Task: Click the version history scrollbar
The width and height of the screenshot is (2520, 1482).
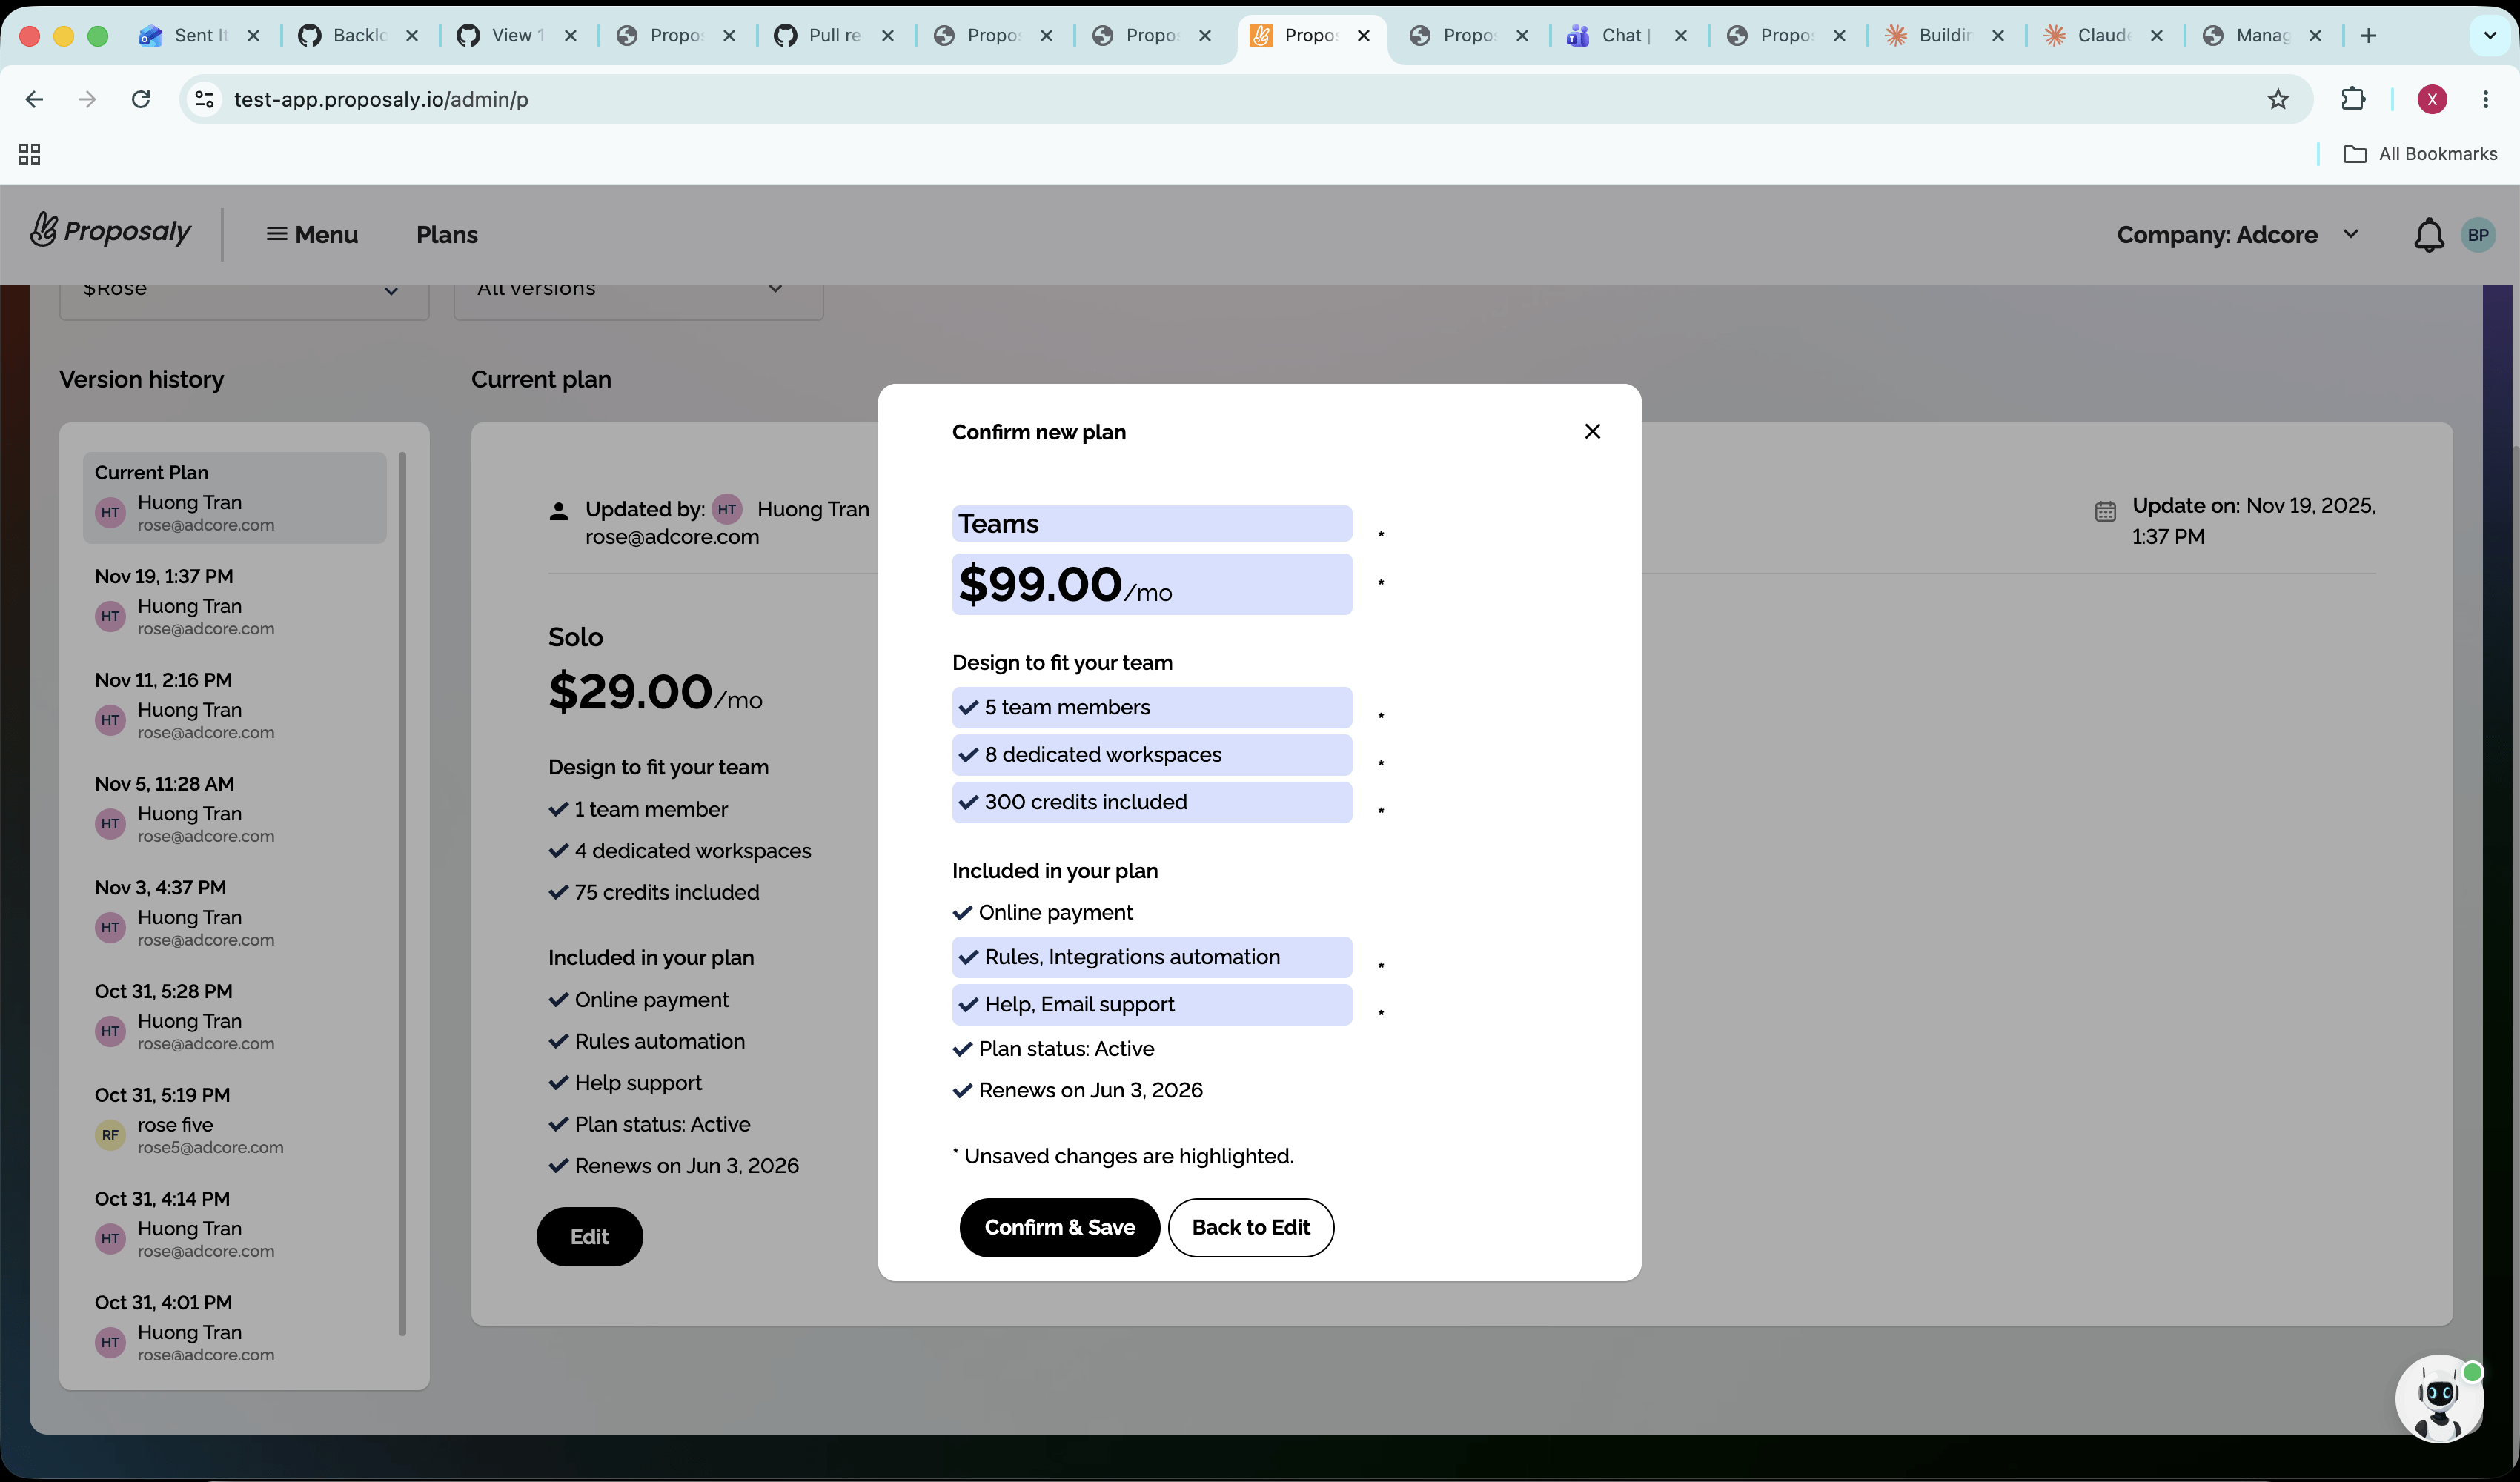Action: (x=402, y=893)
